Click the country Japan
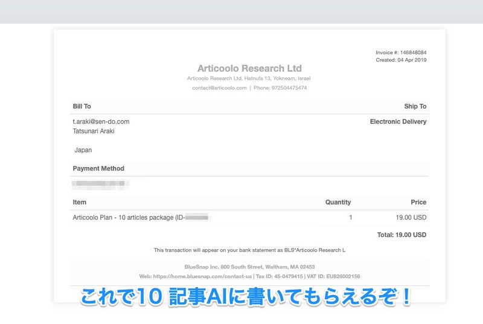Image resolution: width=483 pixels, height=324 pixels. (x=83, y=150)
